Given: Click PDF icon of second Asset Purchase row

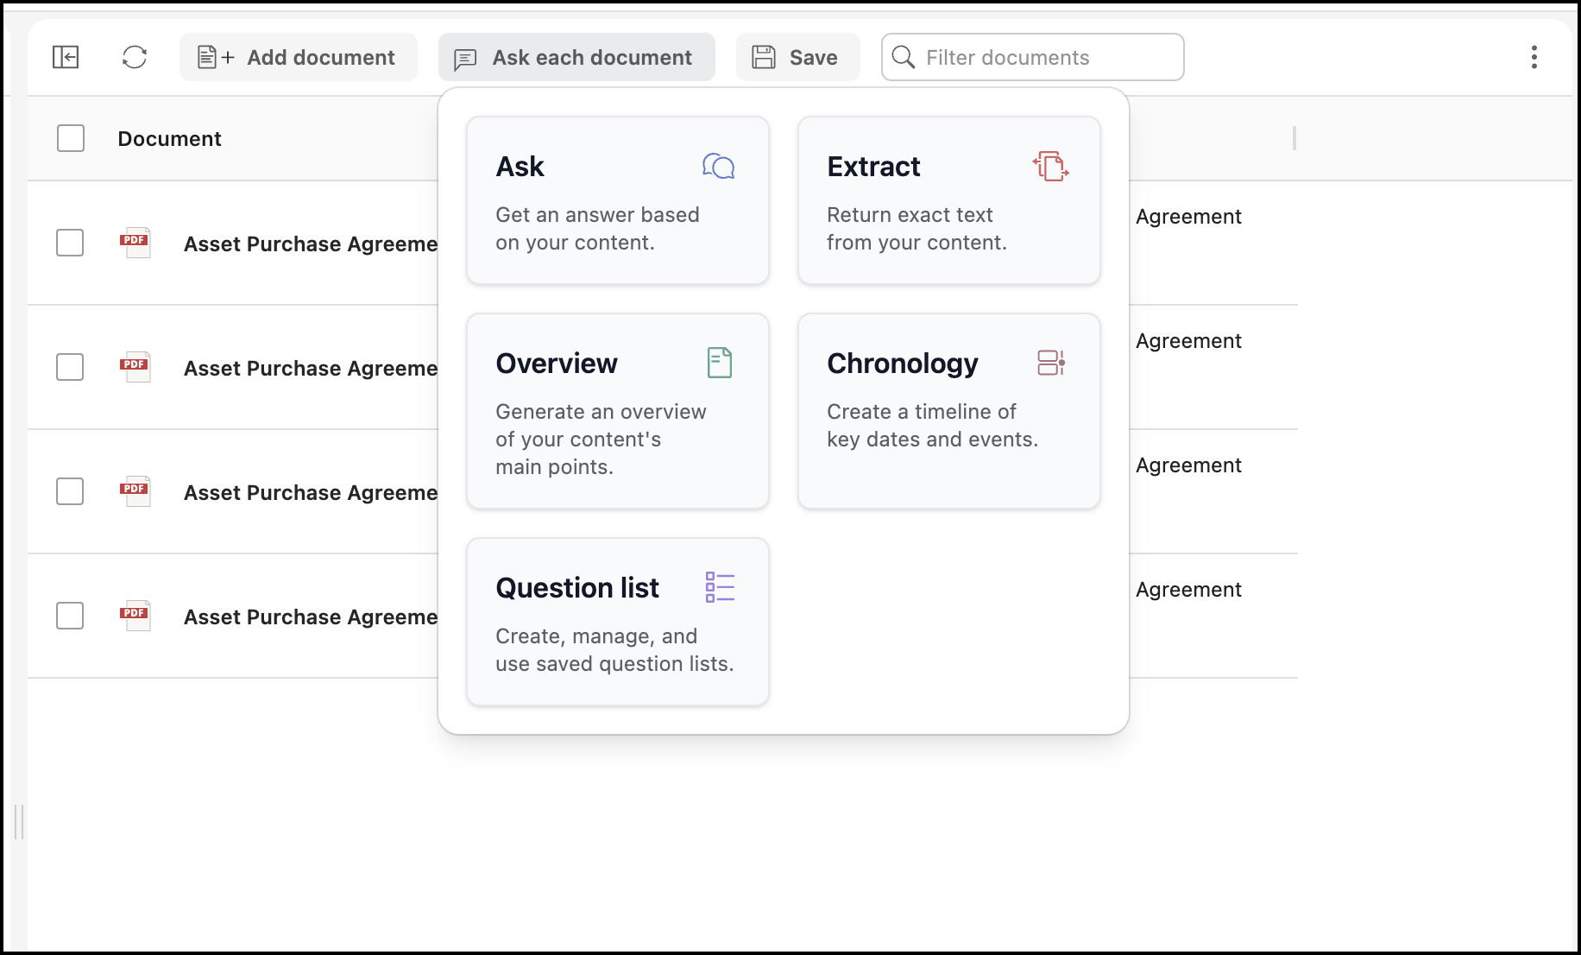Looking at the screenshot, I should tap(135, 368).
